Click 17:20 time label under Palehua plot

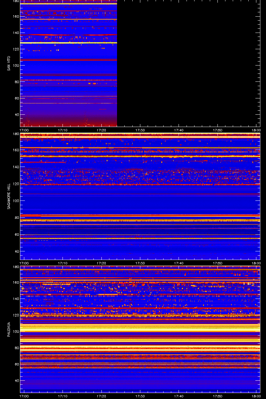(x=101, y=396)
